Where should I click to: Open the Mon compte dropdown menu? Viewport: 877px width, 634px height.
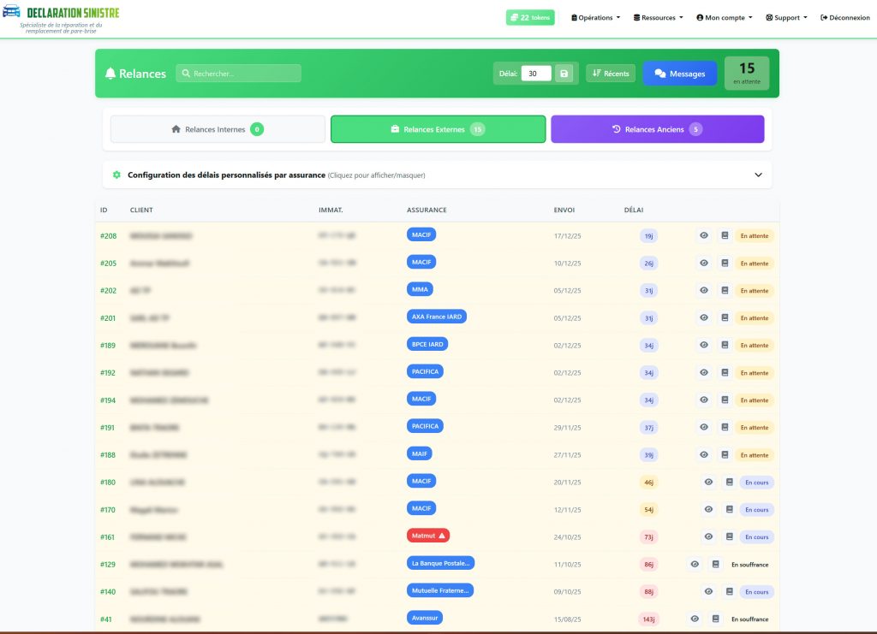[724, 17]
